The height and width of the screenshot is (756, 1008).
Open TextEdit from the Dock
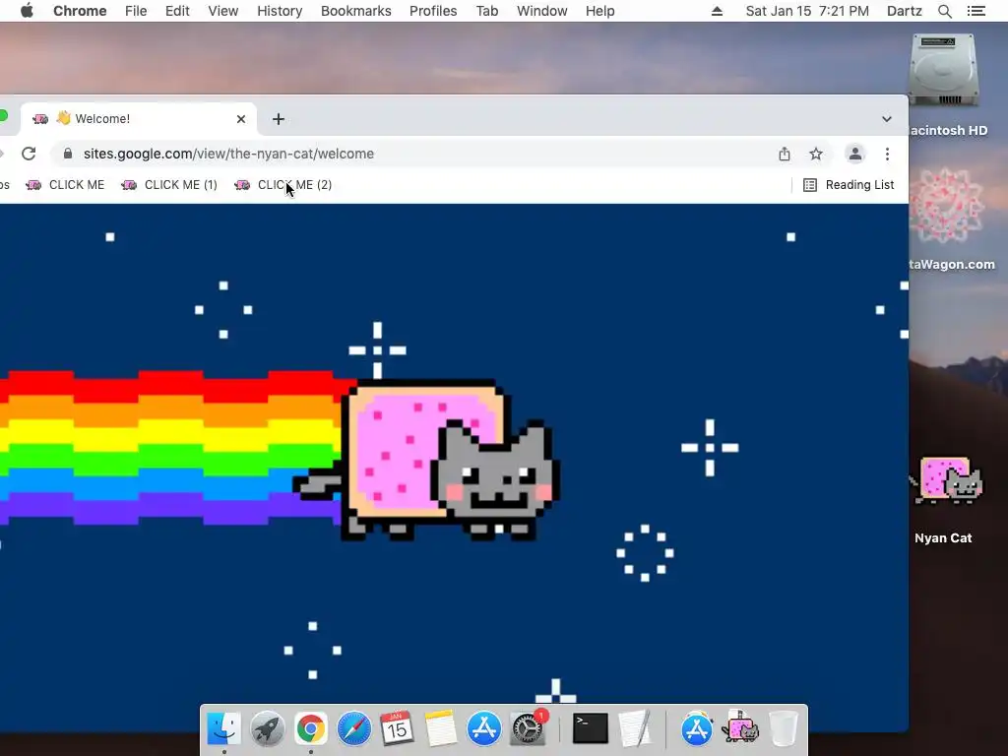point(635,729)
